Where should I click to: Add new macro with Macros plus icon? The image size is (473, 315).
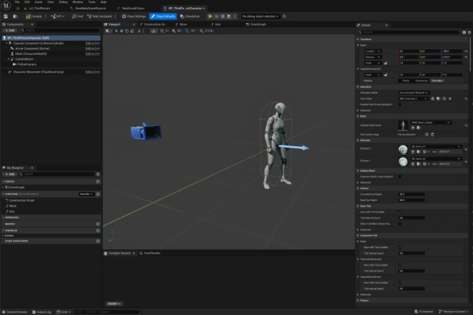click(98, 224)
